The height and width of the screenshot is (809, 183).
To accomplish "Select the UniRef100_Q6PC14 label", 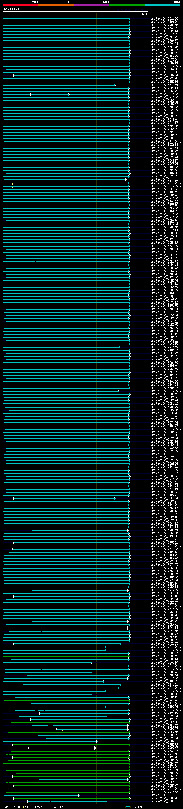I will [x=164, y=88].
